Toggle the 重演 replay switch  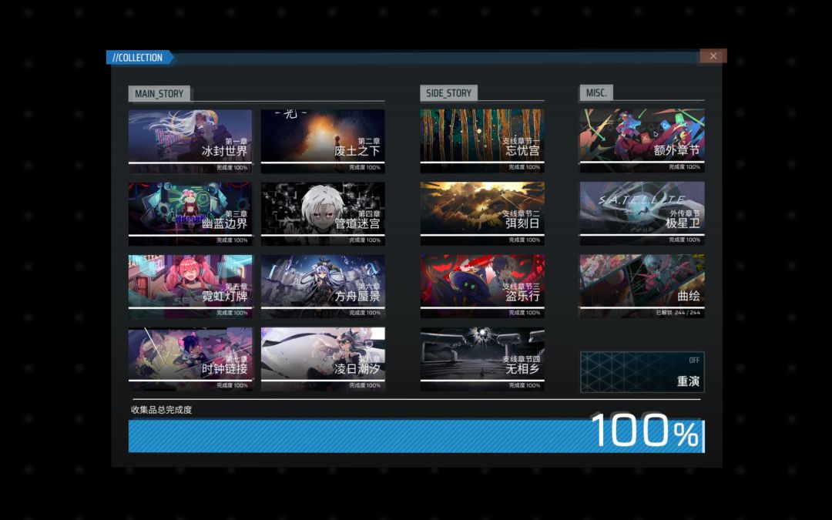(x=642, y=372)
